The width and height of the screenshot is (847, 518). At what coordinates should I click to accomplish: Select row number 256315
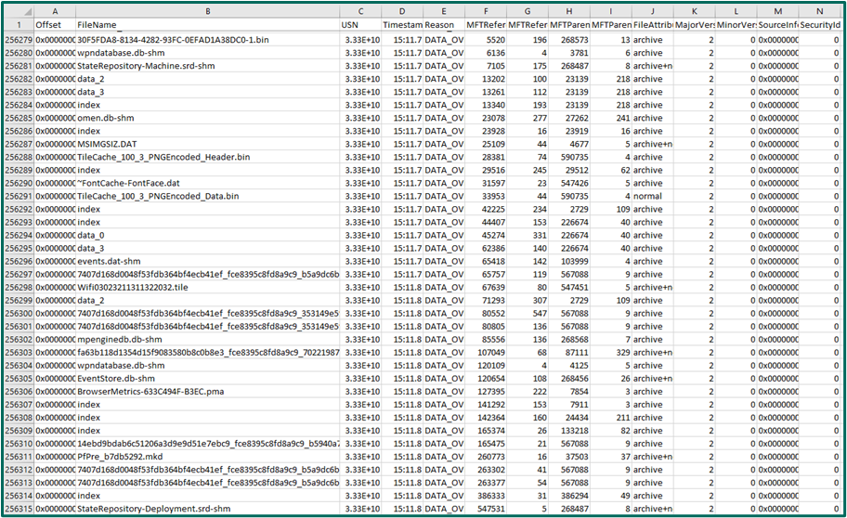pyautogui.click(x=19, y=509)
